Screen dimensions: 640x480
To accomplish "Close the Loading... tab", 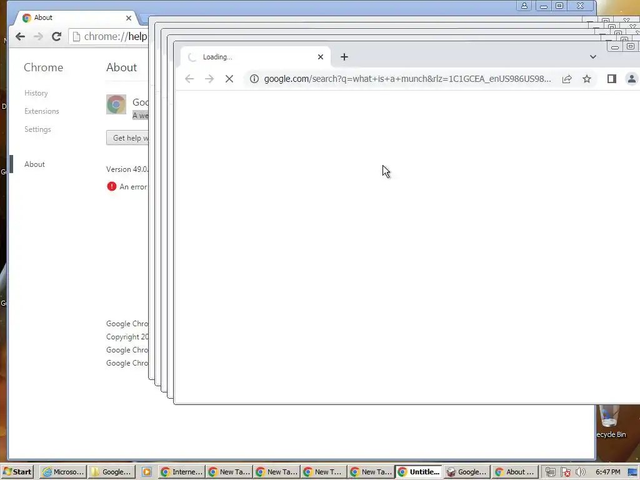I will (x=321, y=57).
